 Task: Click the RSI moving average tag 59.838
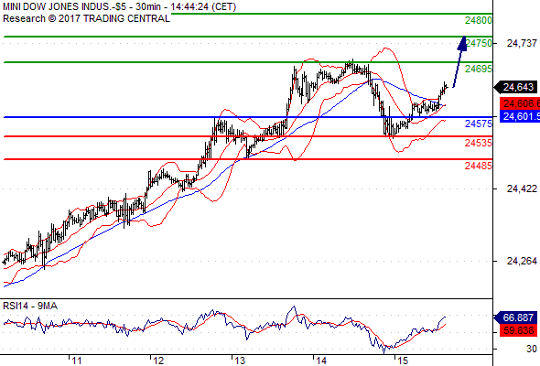click(x=518, y=330)
